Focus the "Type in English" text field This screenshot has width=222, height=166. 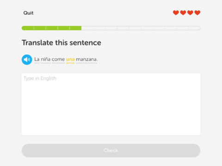coord(111,104)
